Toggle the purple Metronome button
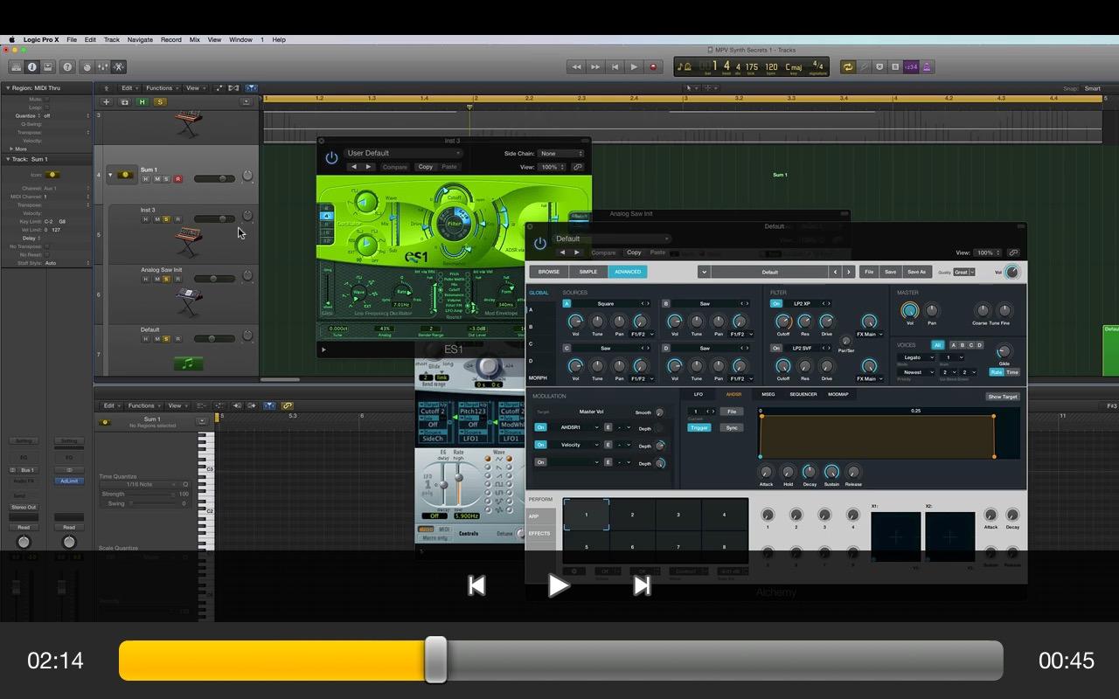Image resolution: width=1119 pixels, height=699 pixels. 927,67
